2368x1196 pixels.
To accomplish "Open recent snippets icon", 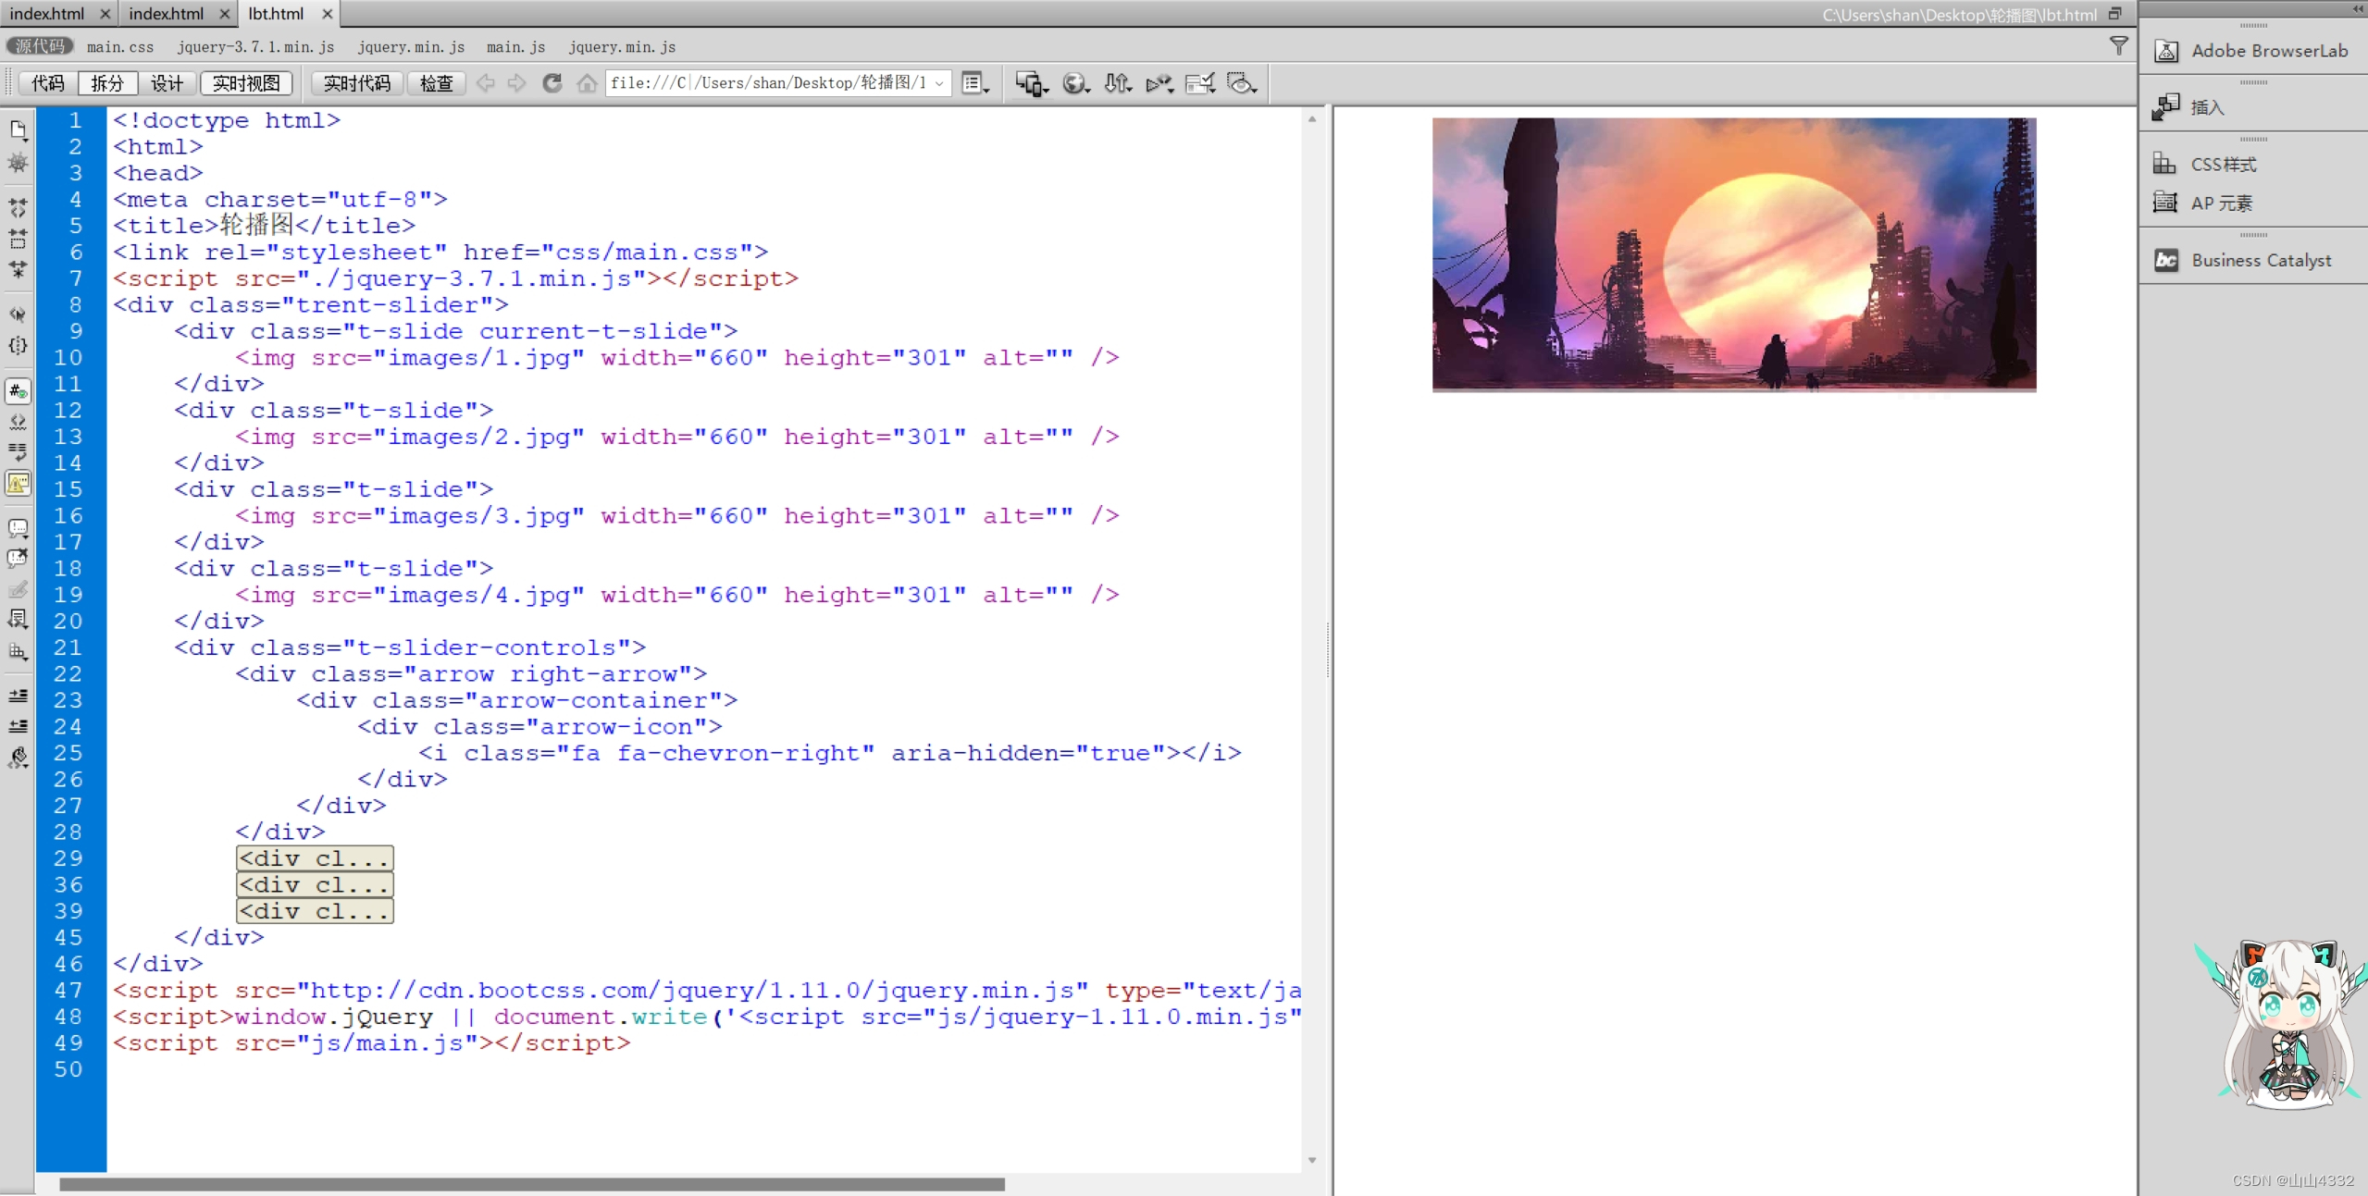I will click(18, 619).
